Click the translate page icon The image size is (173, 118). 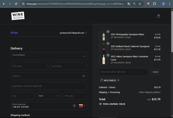pyautogui.click(x=129, y=4)
